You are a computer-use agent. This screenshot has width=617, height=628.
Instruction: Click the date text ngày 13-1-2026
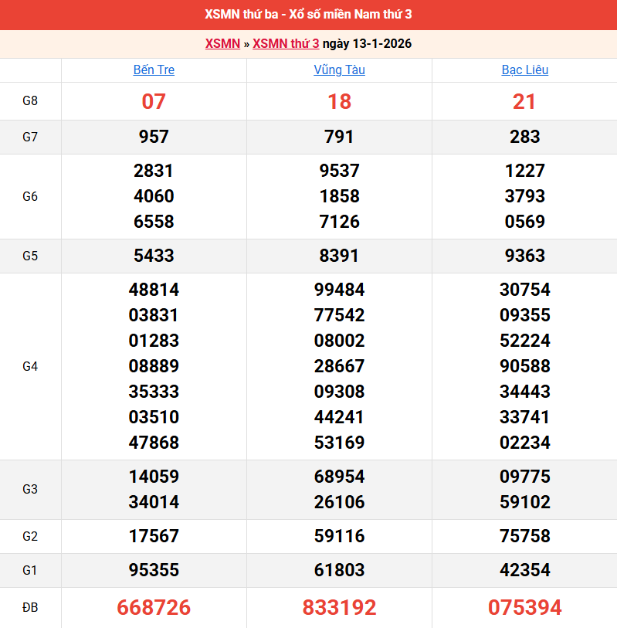tap(367, 43)
